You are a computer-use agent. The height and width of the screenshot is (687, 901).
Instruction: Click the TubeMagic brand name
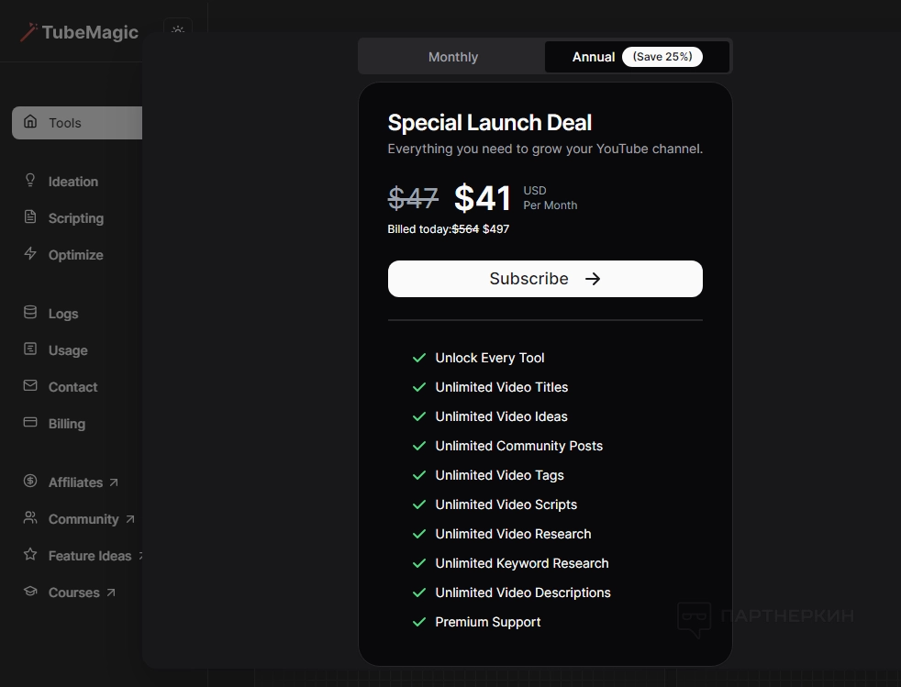pyautogui.click(x=90, y=33)
